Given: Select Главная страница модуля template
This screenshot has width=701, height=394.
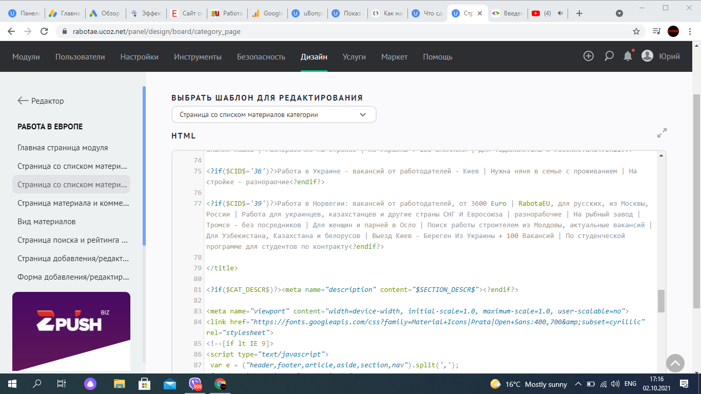Looking at the screenshot, I should (63, 148).
